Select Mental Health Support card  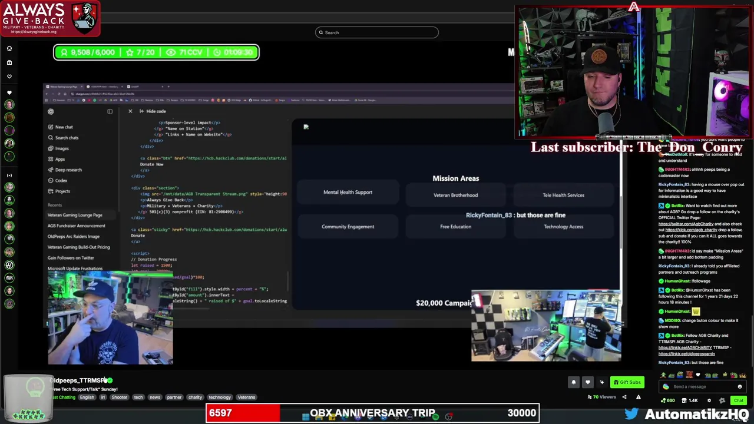tap(348, 192)
